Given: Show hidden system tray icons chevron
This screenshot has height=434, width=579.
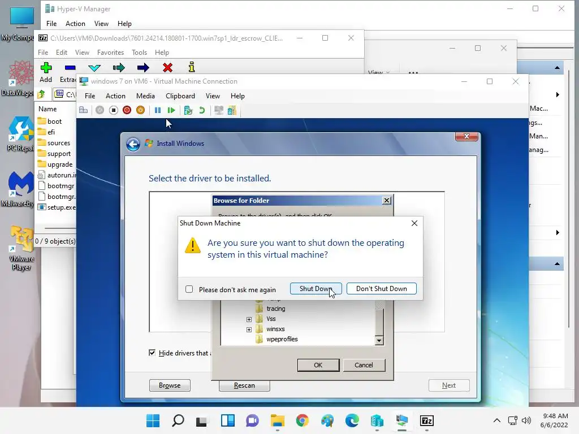Looking at the screenshot, I should 497,420.
